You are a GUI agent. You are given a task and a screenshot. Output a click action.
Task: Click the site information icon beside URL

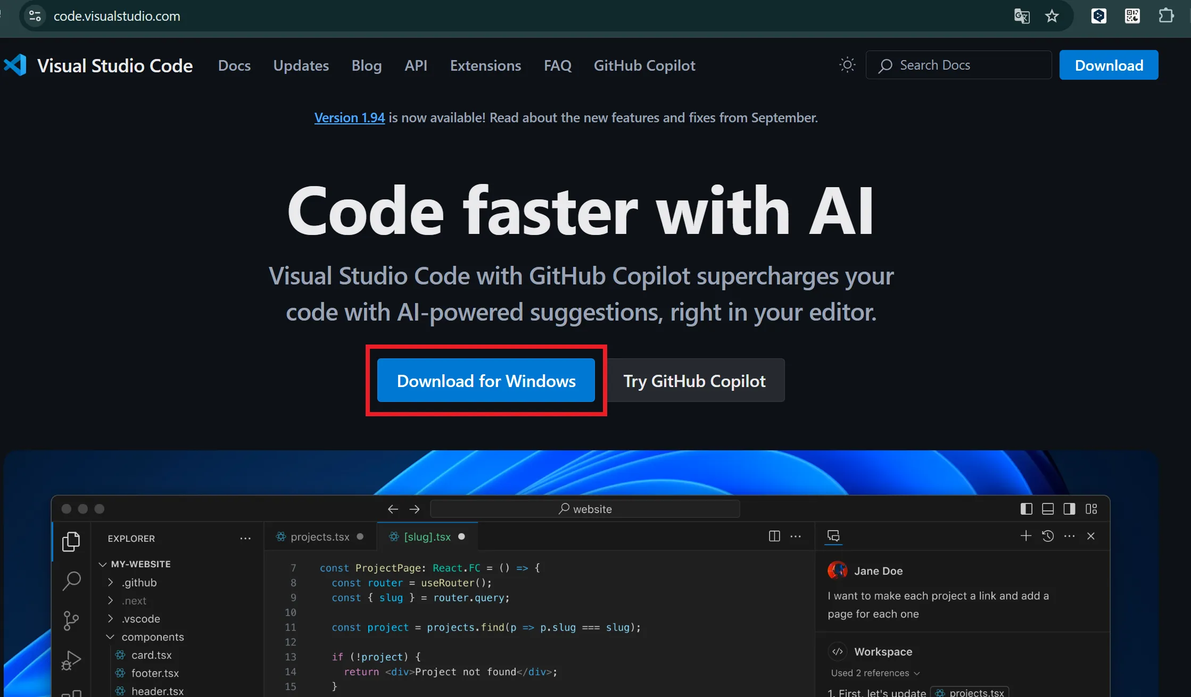coord(35,16)
